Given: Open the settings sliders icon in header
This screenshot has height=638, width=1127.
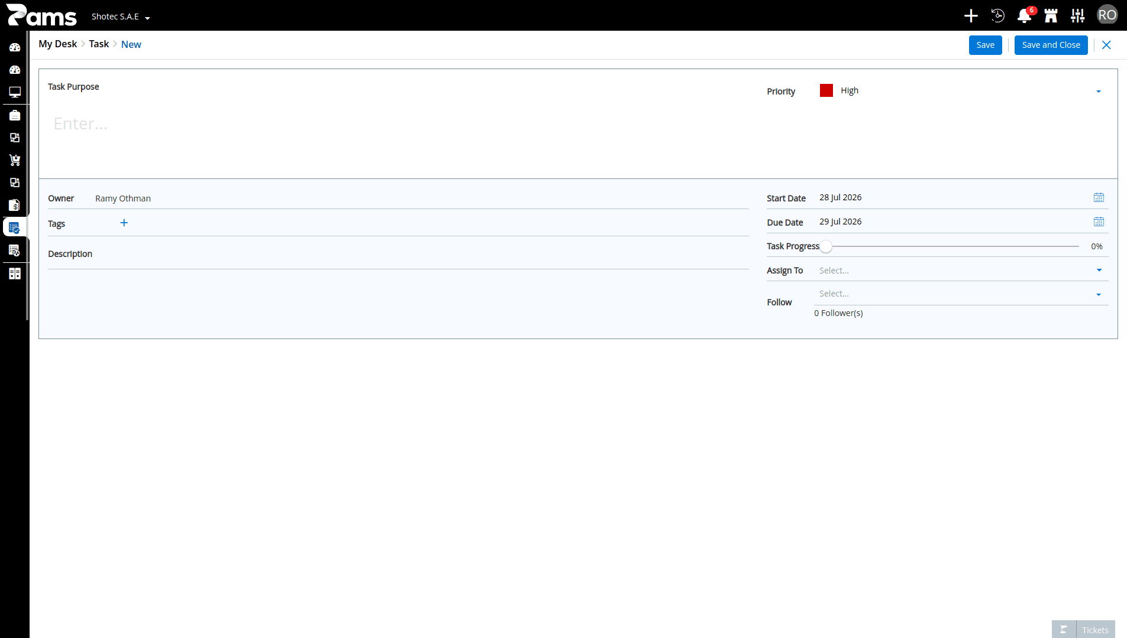Looking at the screenshot, I should [1077, 16].
